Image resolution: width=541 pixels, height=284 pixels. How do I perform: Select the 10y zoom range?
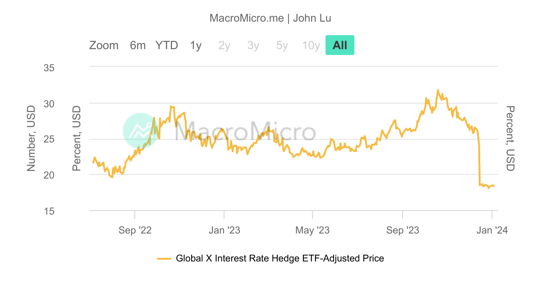pos(311,45)
